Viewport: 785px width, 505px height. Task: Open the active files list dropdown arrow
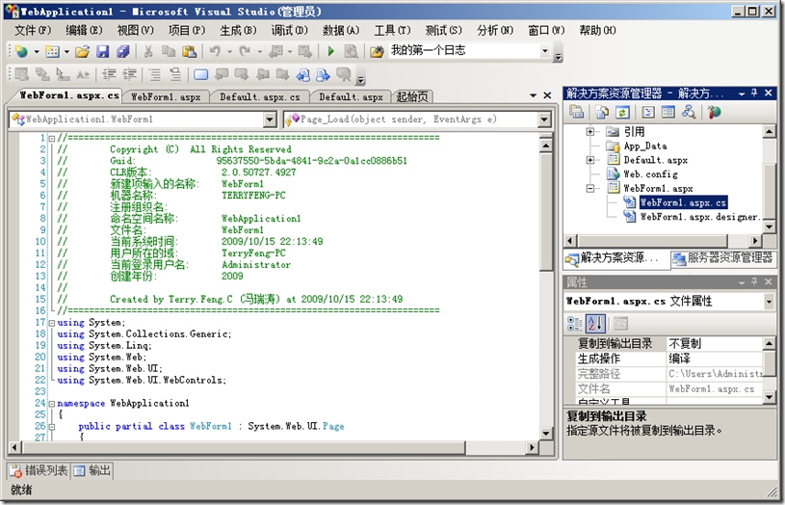point(534,95)
